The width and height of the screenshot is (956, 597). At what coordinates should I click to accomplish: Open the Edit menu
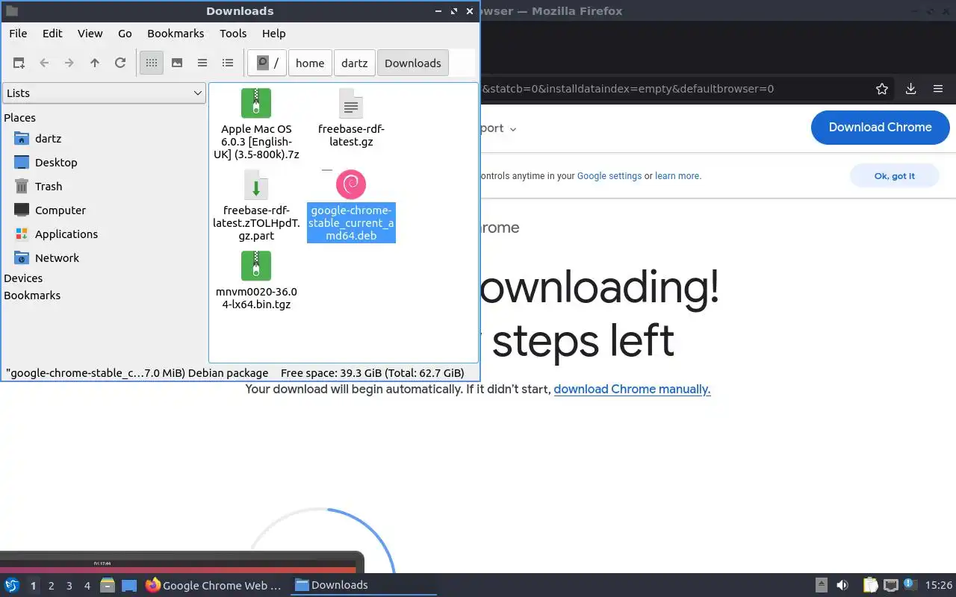52,33
